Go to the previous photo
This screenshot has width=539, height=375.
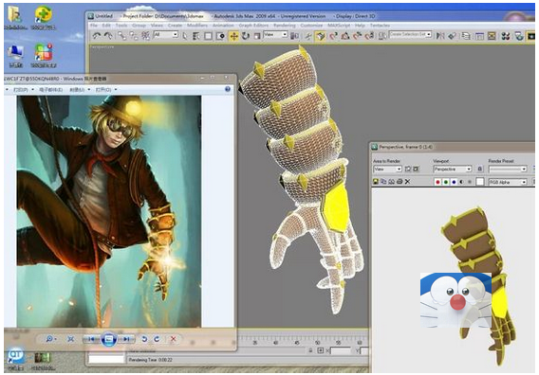point(91,339)
